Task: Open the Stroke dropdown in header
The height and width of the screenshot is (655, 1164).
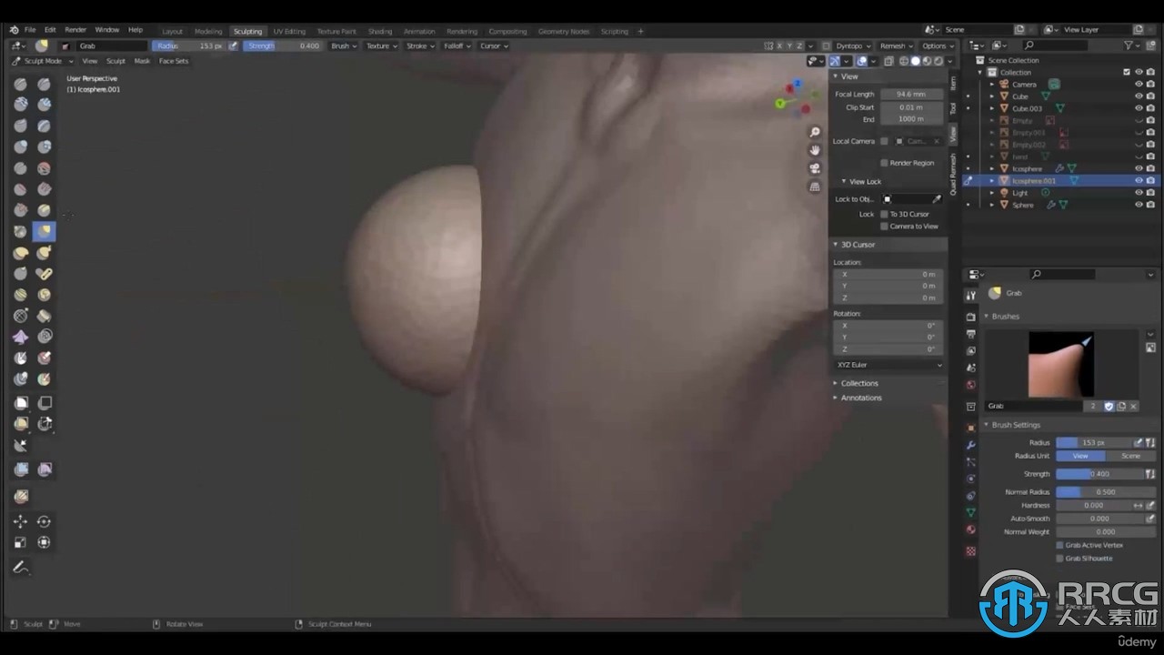Action: (x=419, y=45)
